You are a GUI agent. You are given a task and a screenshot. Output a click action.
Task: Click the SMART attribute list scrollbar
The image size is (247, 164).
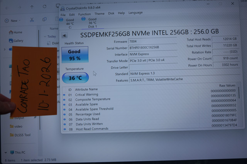[239, 93]
